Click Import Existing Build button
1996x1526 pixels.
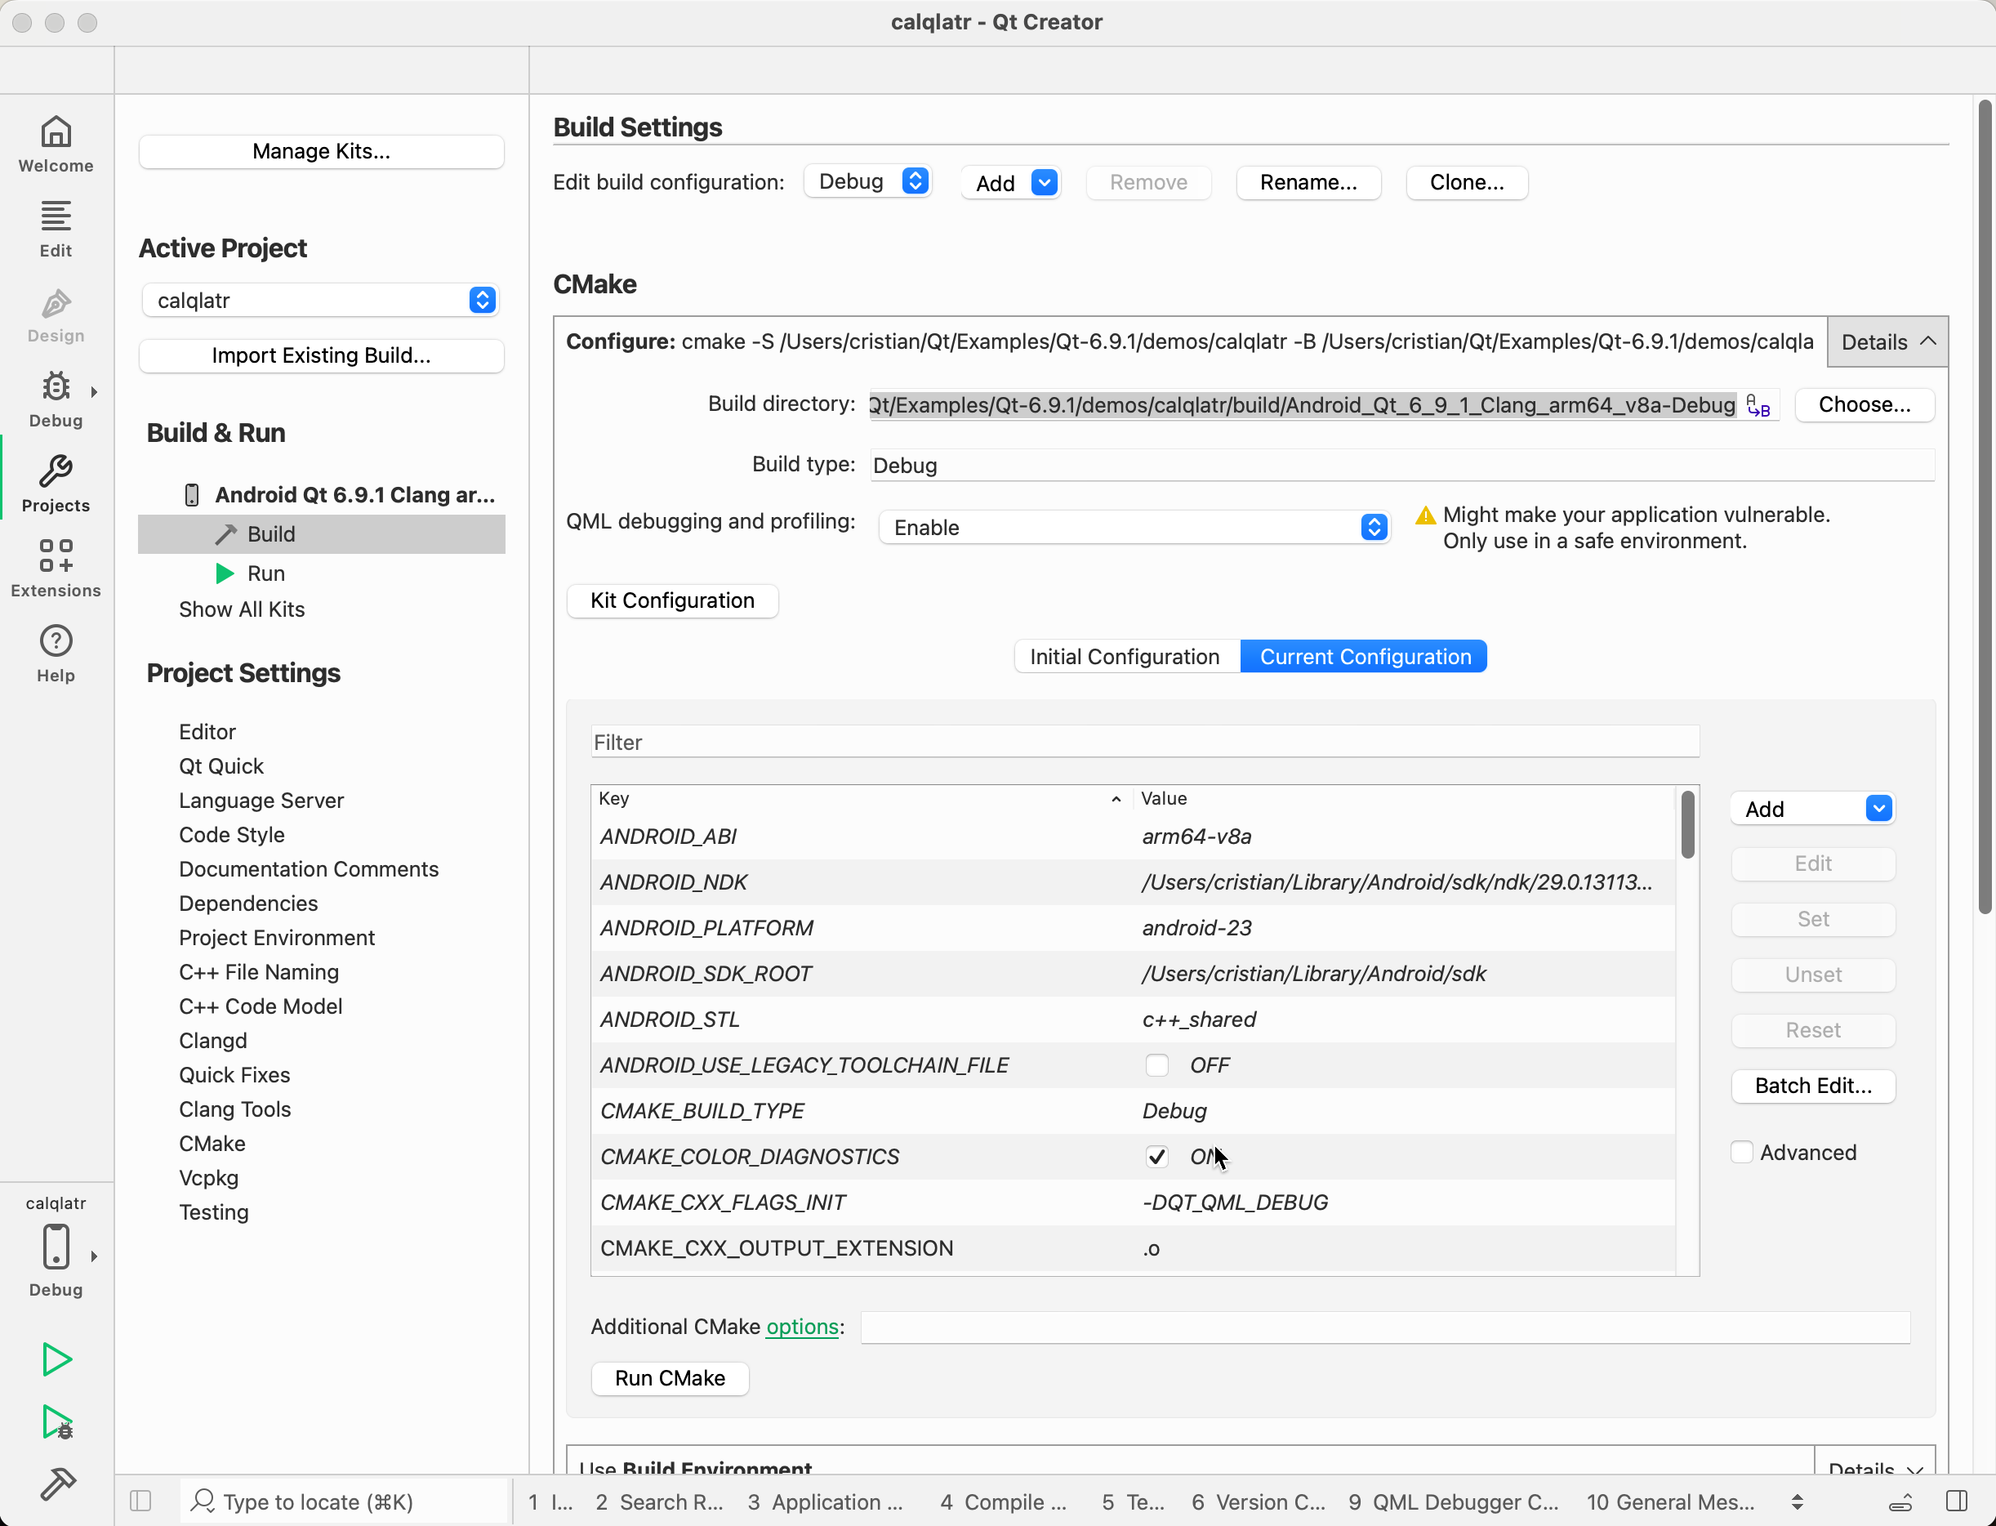[x=322, y=355]
